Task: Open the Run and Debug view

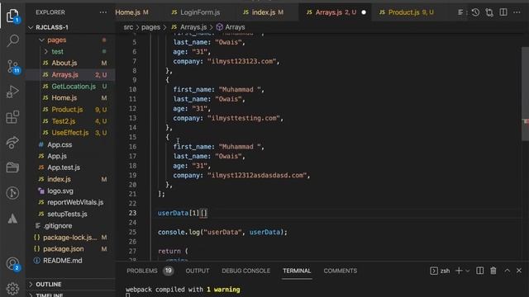Action: click(x=12, y=92)
